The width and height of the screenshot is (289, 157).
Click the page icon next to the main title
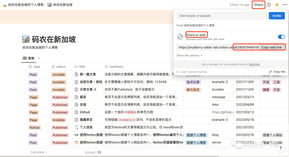point(26,39)
